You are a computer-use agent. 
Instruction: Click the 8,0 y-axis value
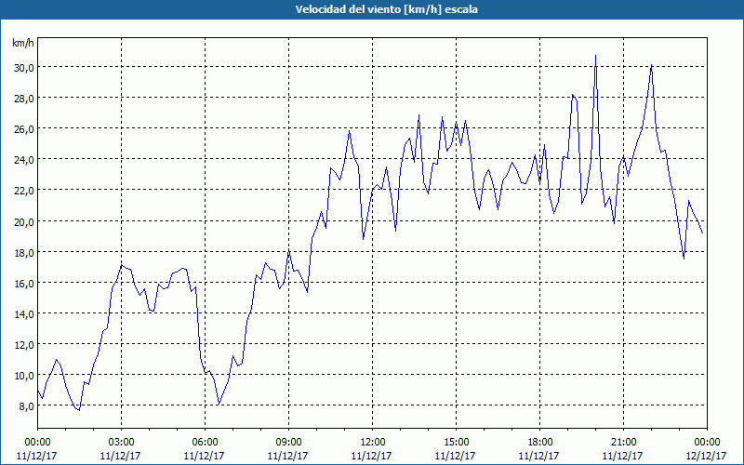tap(26, 406)
